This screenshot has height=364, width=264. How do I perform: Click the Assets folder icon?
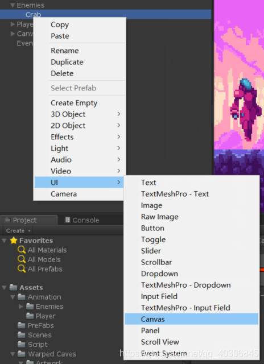(13, 288)
